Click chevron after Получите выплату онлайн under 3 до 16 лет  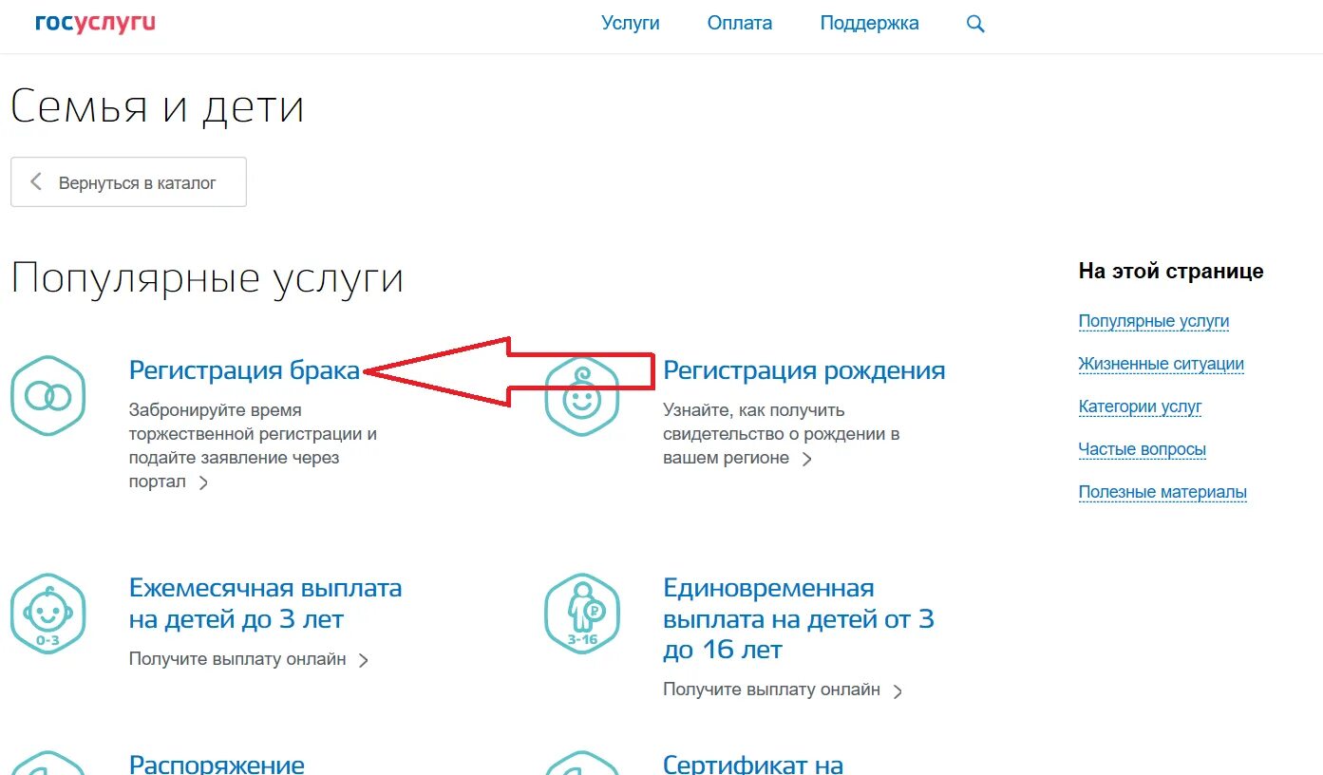click(898, 691)
